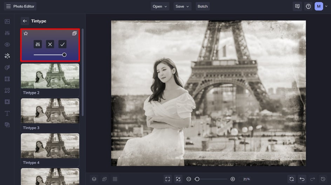Image resolution: width=331 pixels, height=185 pixels.
Task: Open the Effects sparkle tab in sidebar
Action: click(7, 56)
